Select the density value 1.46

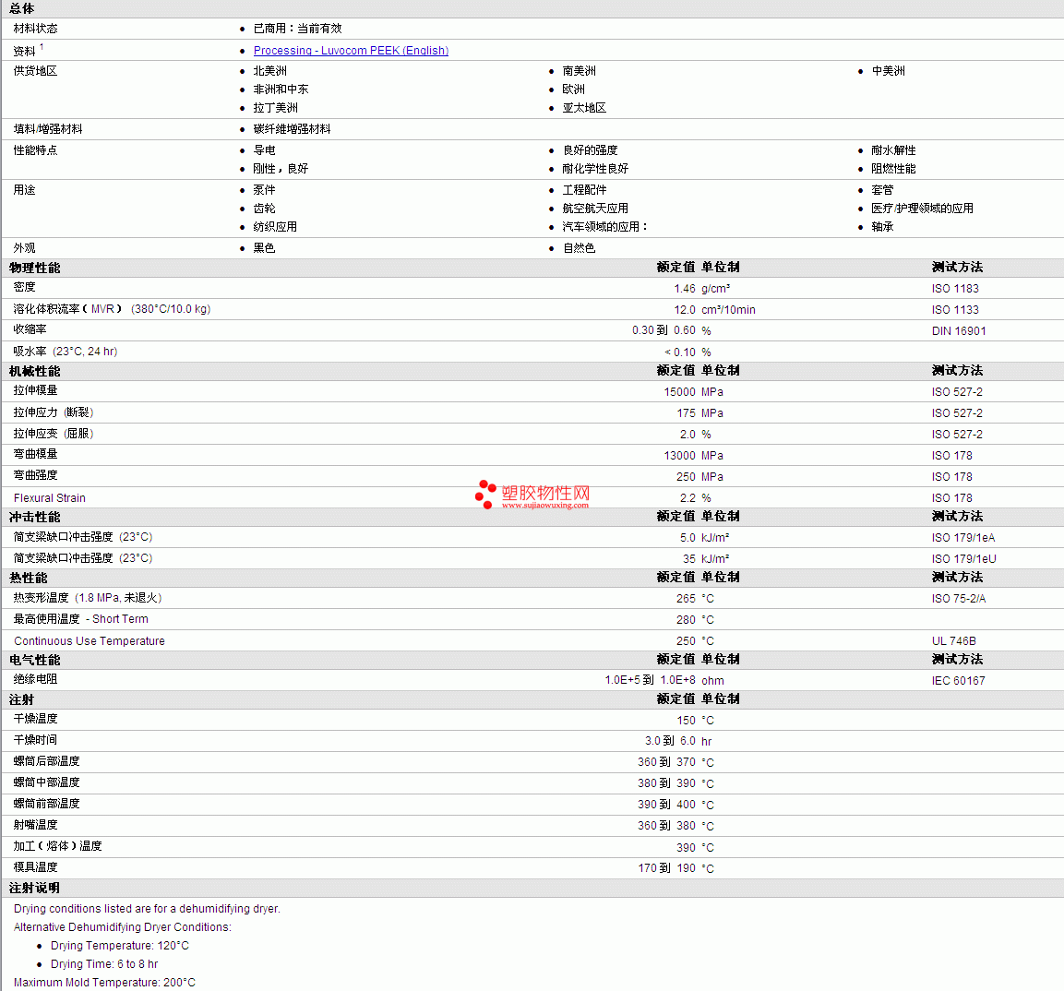coord(685,288)
